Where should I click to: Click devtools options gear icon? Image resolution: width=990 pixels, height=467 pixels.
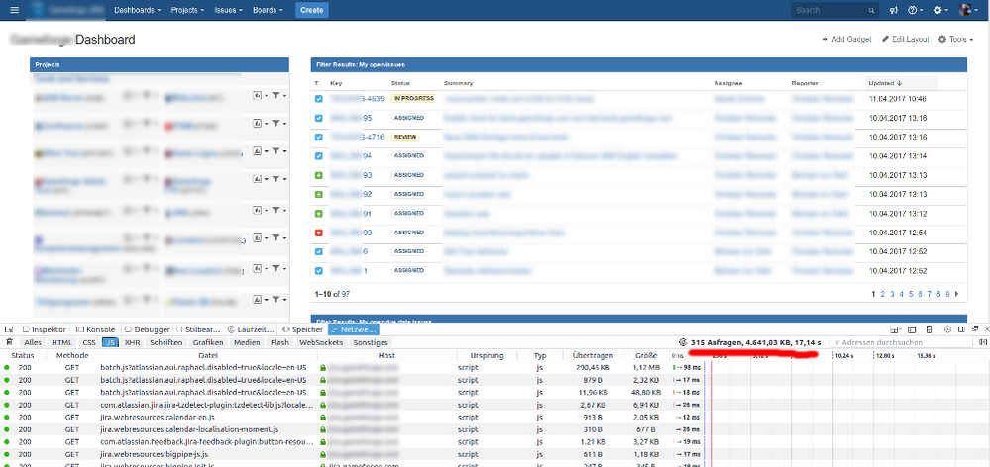[947, 329]
